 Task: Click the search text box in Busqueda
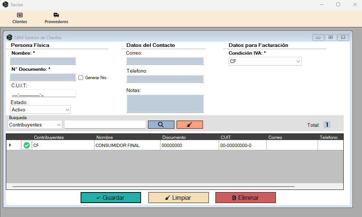105,125
